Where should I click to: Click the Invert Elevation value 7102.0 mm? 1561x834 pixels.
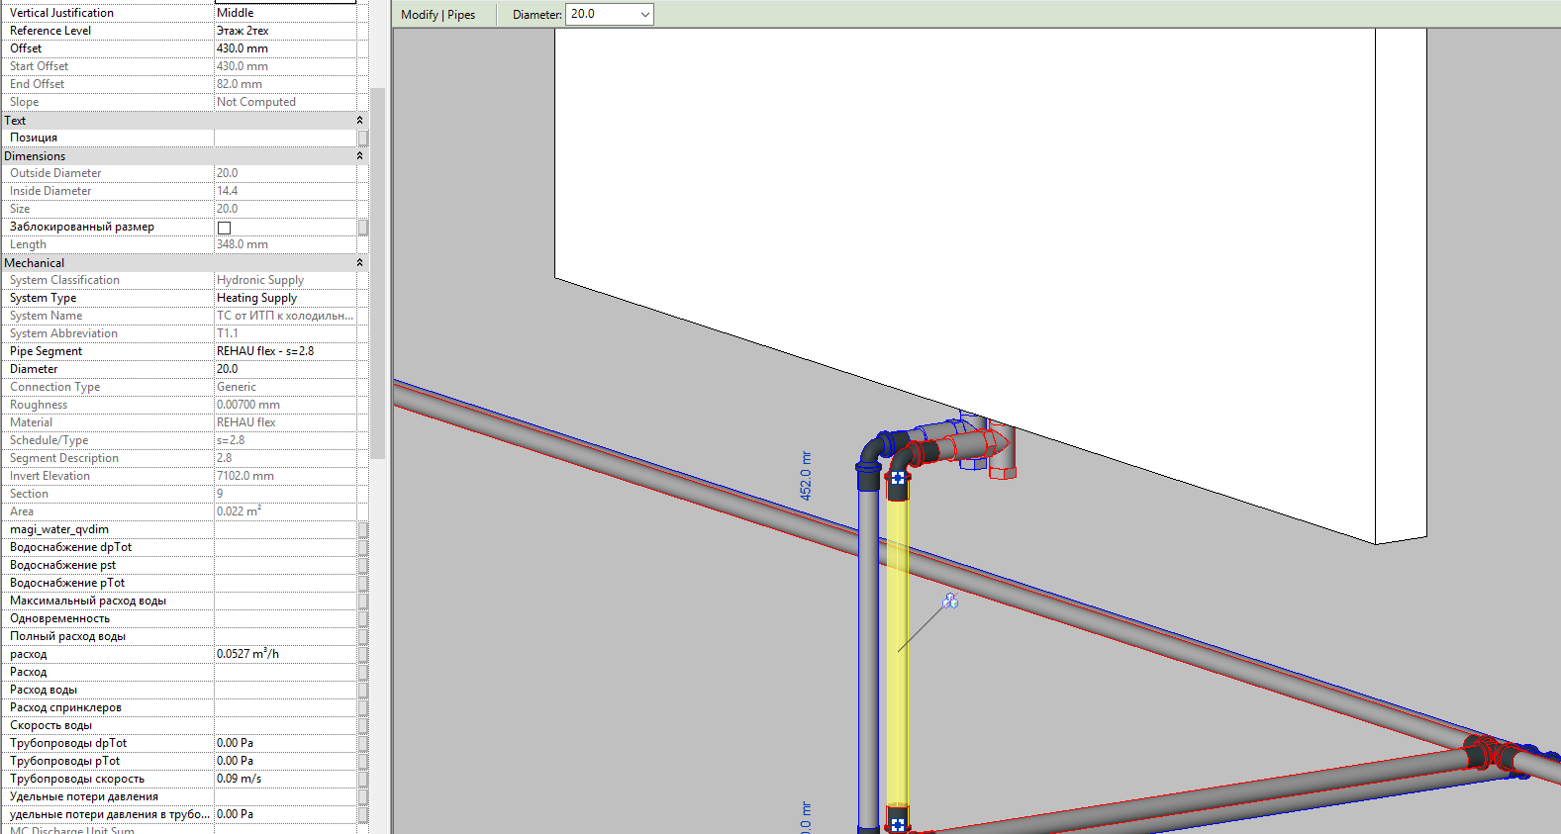(x=285, y=476)
